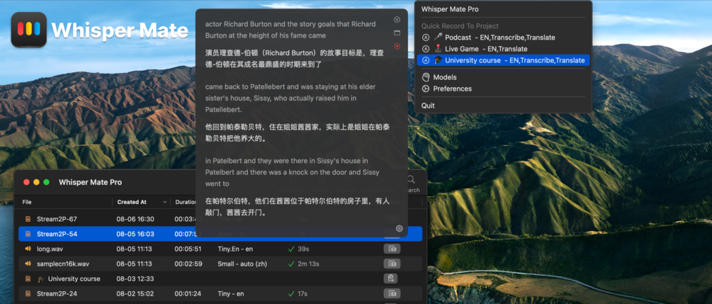Close the floating transcript overlay
Viewport: 712px width, 304px height.
397,20
